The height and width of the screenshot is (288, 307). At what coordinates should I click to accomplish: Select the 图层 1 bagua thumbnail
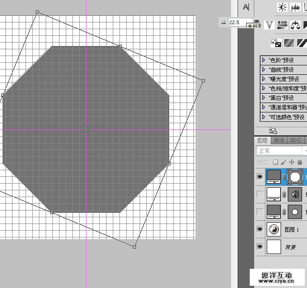[273, 230]
